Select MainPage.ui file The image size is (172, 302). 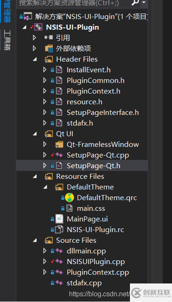87,219
